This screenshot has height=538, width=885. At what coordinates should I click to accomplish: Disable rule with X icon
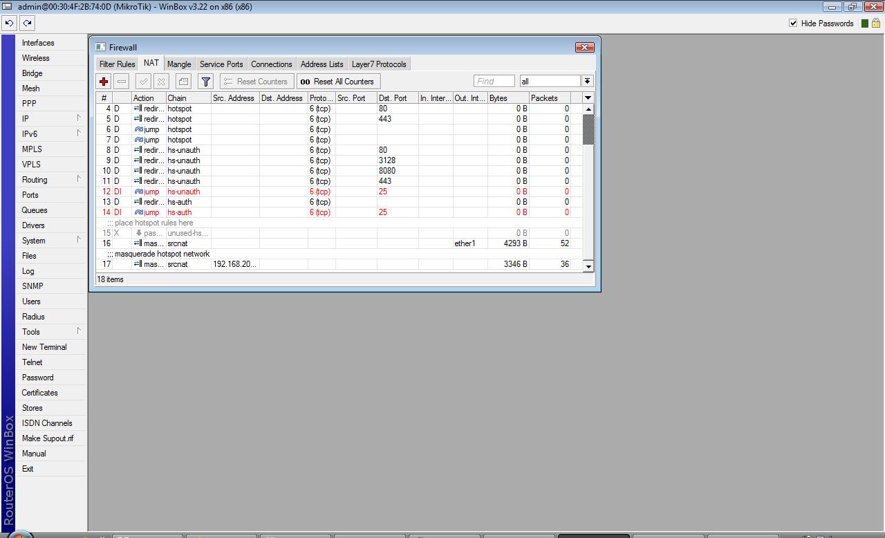click(161, 82)
